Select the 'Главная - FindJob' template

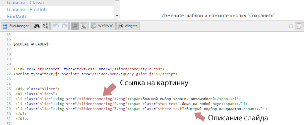point(27,10)
